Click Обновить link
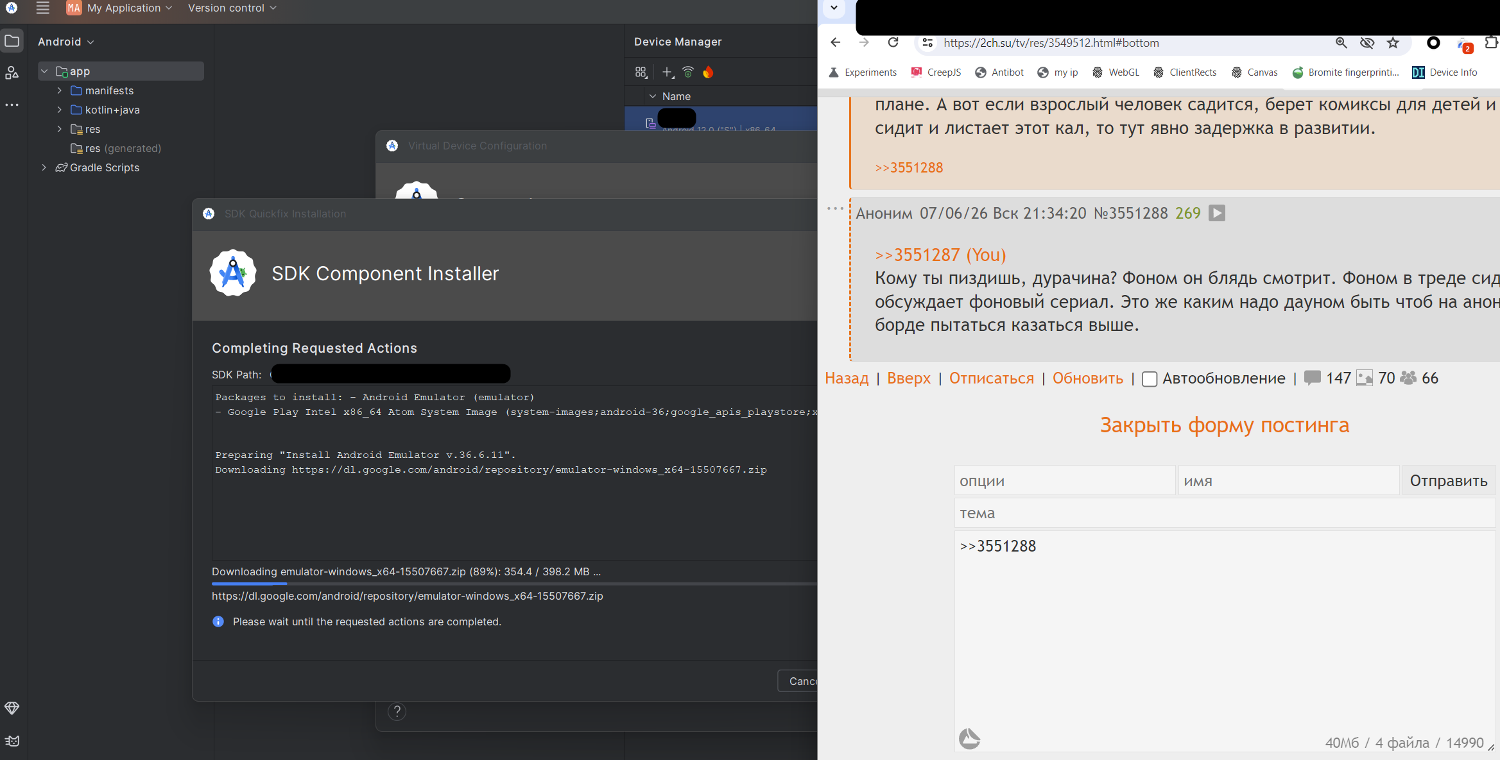This screenshot has height=760, width=1500. click(x=1088, y=378)
